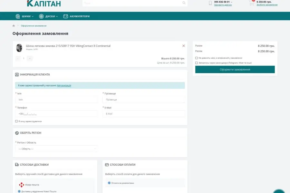Tick the contact via messengers checkbox
The image size is (290, 193).
click(x=197, y=63)
